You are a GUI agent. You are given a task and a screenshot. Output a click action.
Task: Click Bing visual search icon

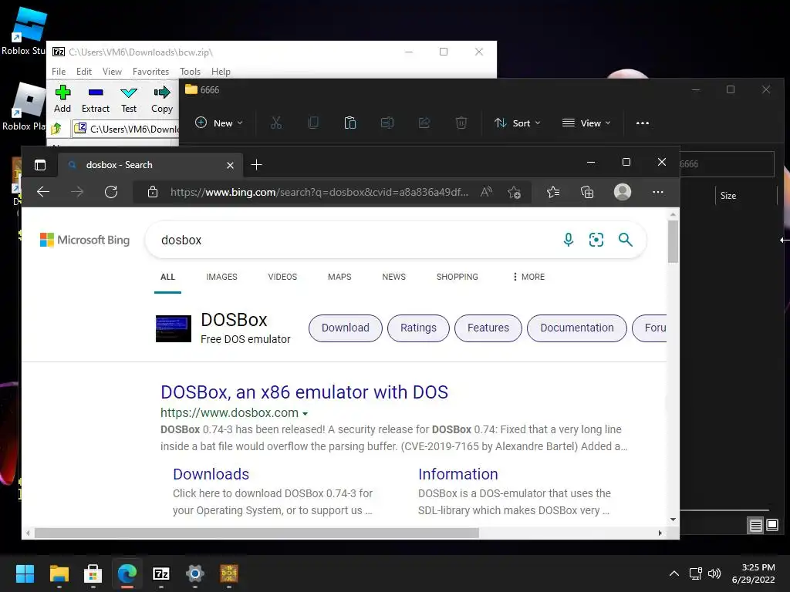[596, 240]
